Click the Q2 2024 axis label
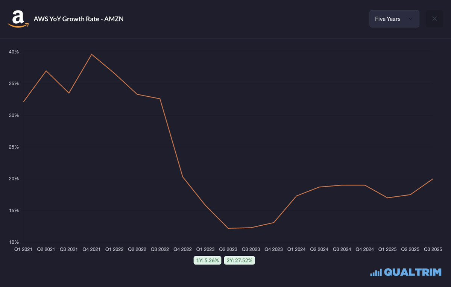The width and height of the screenshot is (451, 287). click(319, 249)
